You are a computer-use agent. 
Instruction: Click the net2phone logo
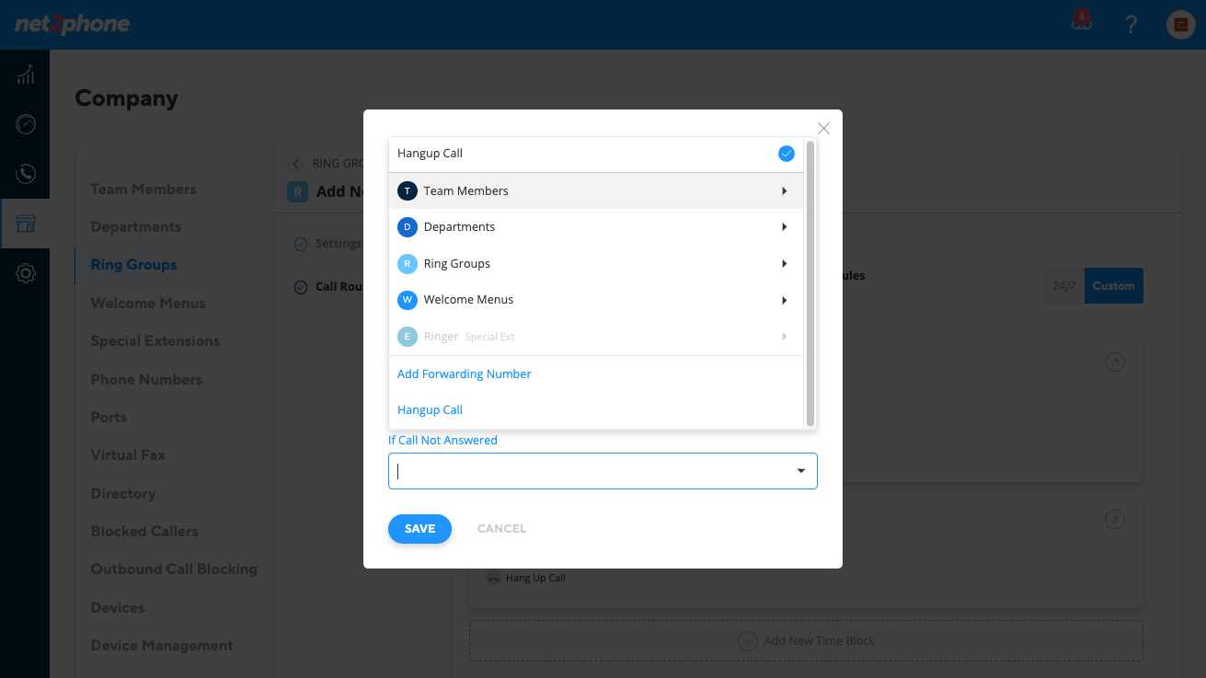click(72, 24)
